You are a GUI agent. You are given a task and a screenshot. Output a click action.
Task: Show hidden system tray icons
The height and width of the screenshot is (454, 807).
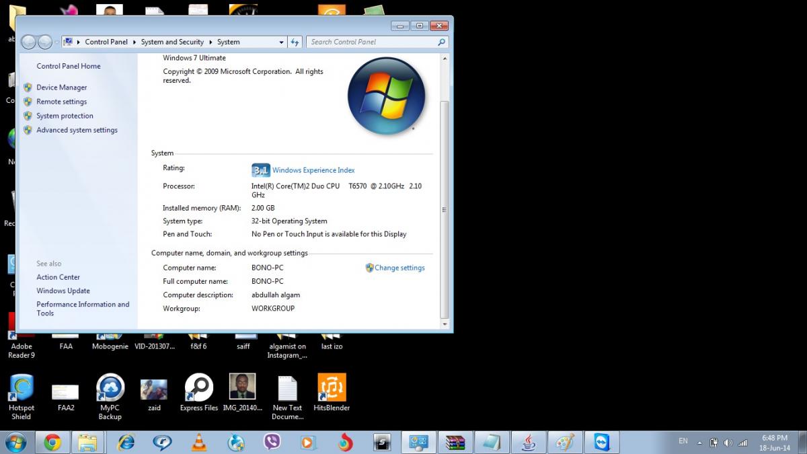[x=700, y=443]
